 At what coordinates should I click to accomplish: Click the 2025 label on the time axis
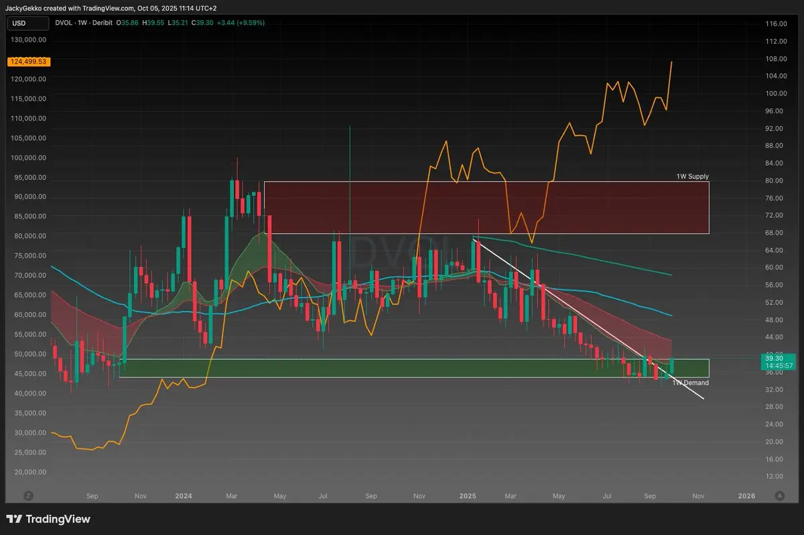pos(468,496)
